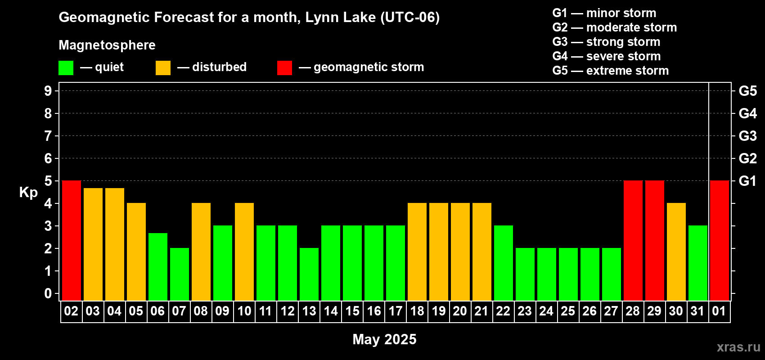Click date label 31 on the axis
Viewport: 765px width, 360px height.
tap(697, 311)
